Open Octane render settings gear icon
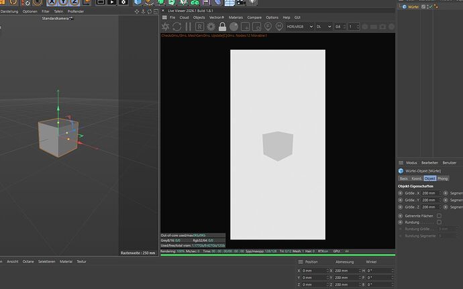463x289 pixels. 211,27
